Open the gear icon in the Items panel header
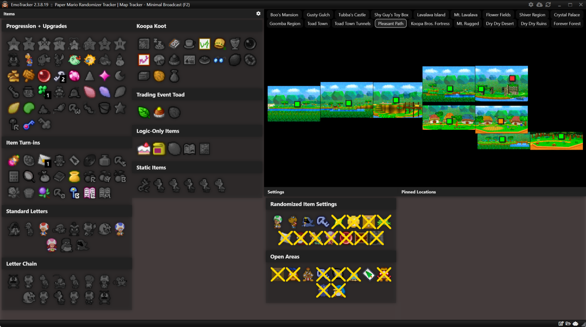The image size is (586, 327). [258, 13]
